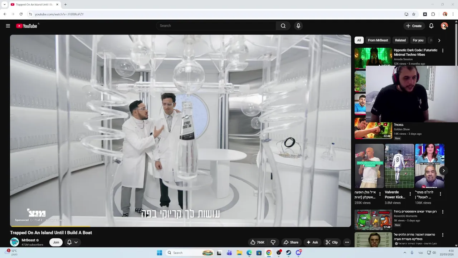Show next Shorts with shelf arrow
The image size is (458, 258).
(443, 171)
